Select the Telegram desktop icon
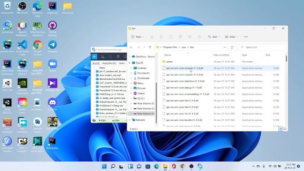 pyautogui.click(x=52, y=47)
